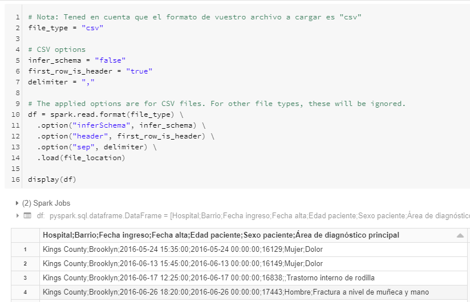Screen dimensions: 470x302
Task: Place cursor in delimiter = "," line
Action: pos(61,82)
